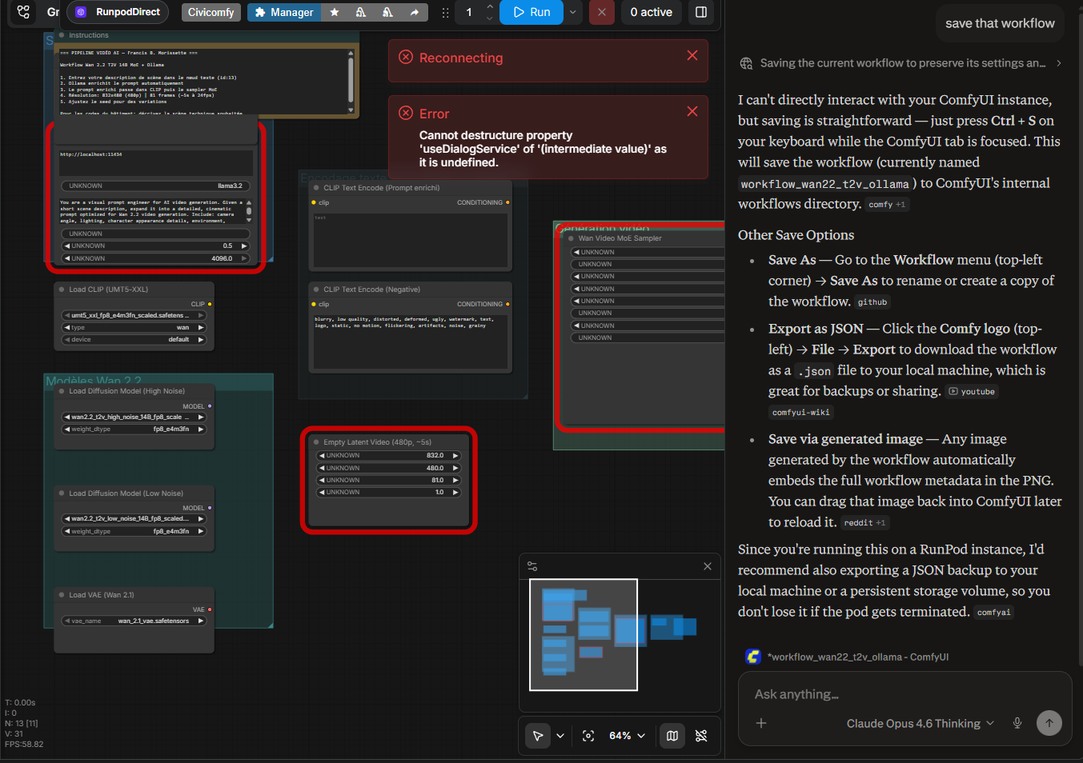Click the plus attachment icon in chat input
Screen dimensions: 1083x763
pyautogui.click(x=761, y=723)
